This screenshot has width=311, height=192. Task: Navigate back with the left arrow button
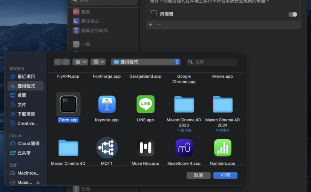[58, 62]
